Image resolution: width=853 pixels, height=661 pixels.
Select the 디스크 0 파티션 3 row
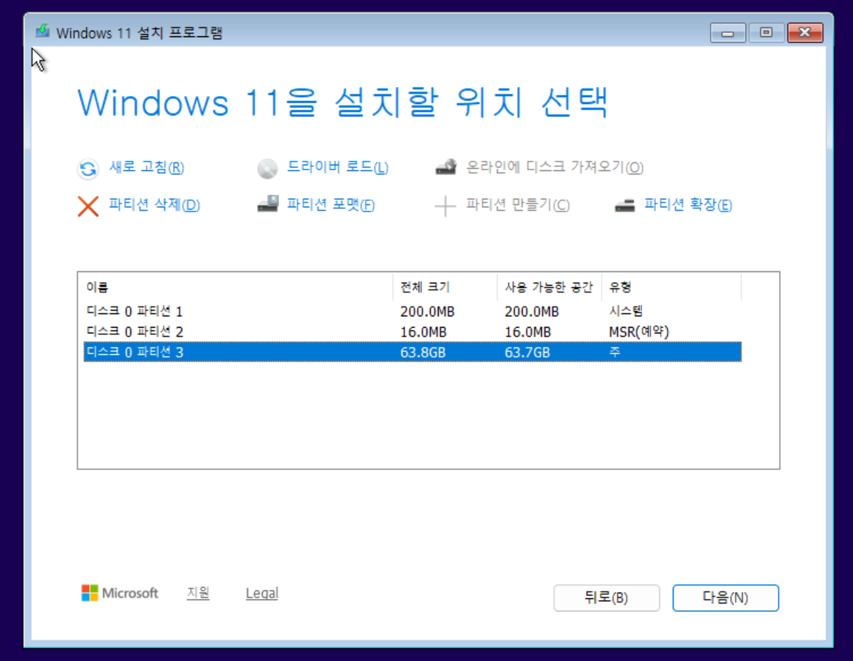[x=412, y=352]
